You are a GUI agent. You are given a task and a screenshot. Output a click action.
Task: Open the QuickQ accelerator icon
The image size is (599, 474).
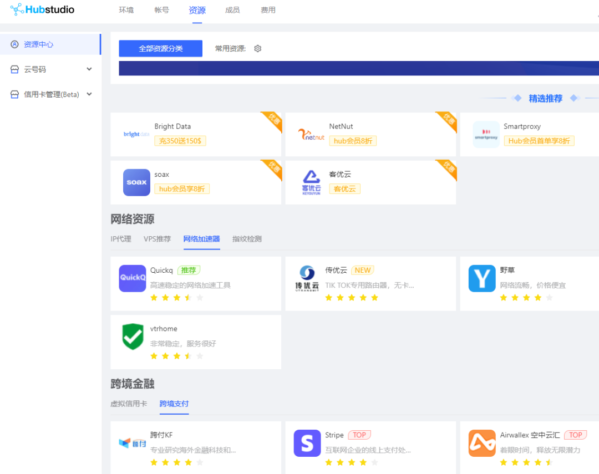click(132, 278)
